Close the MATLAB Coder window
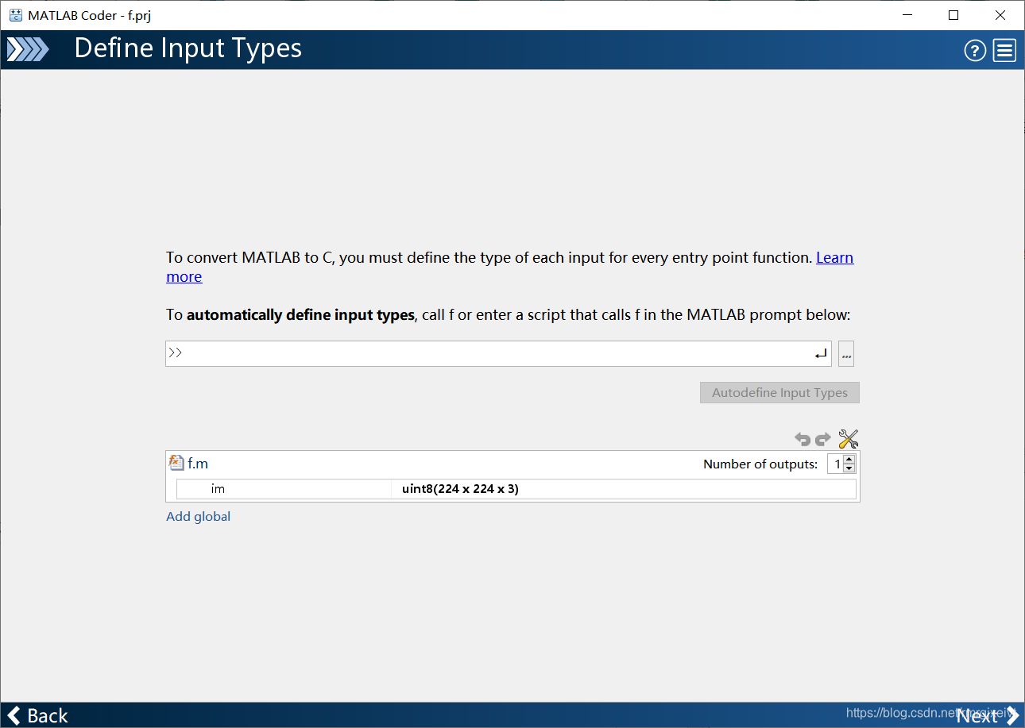 [x=1000, y=15]
